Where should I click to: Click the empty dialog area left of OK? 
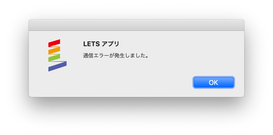pos(136,82)
